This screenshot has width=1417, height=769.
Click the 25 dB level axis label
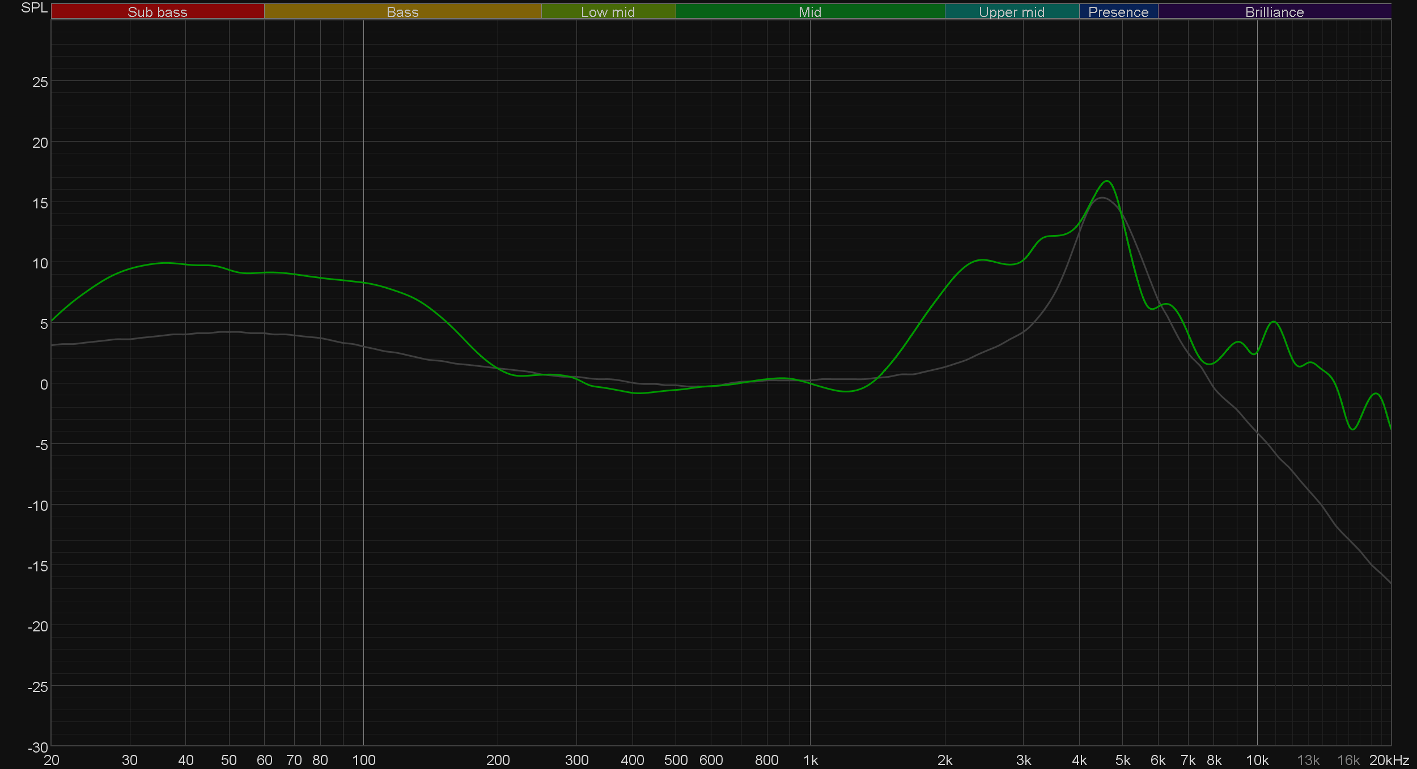click(40, 82)
